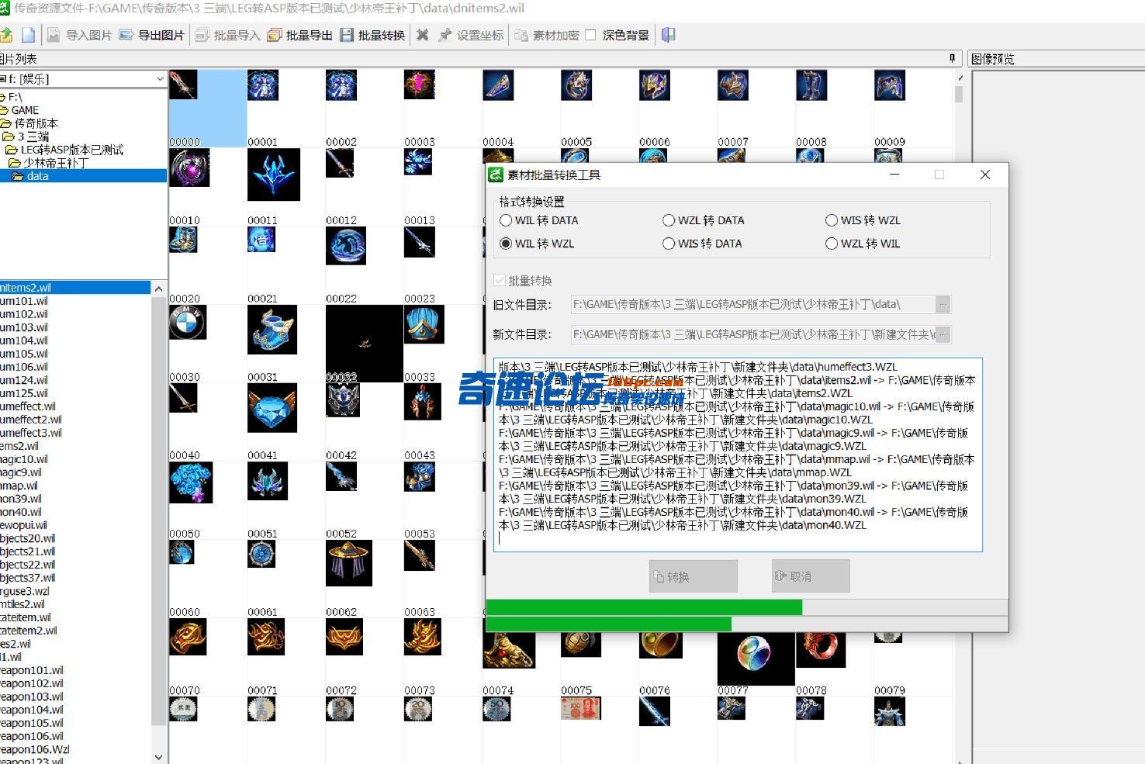Image resolution: width=1145 pixels, height=764 pixels.
Task: Click the delete X toolbar icon
Action: (422, 35)
